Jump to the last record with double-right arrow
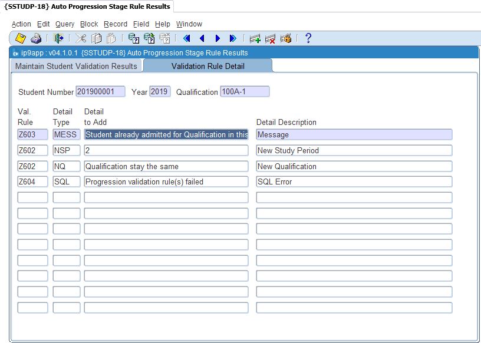 pos(233,38)
